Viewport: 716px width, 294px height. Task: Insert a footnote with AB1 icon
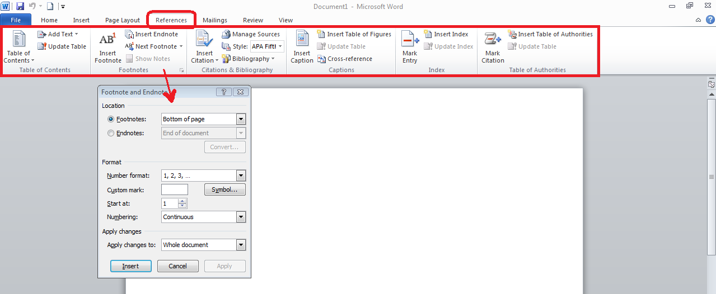[x=107, y=47]
